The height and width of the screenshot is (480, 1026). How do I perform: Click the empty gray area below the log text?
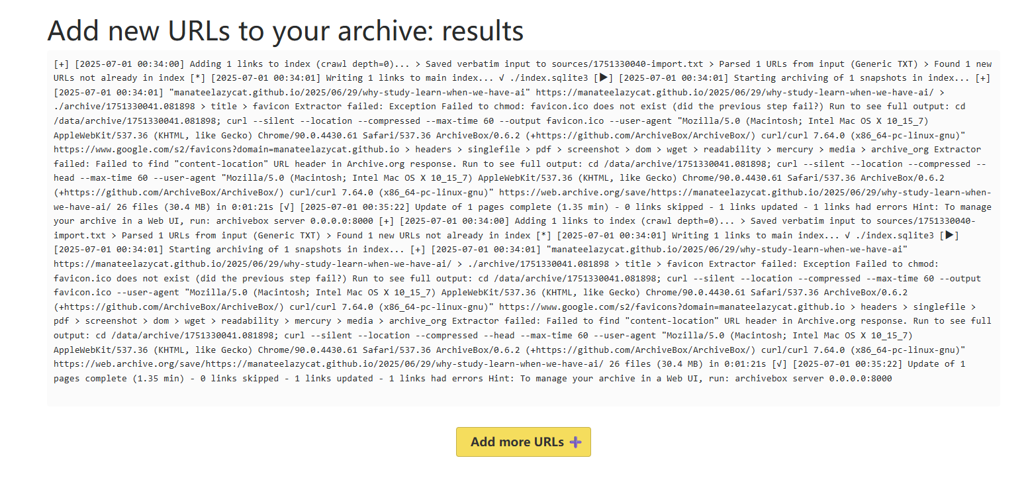click(523, 396)
